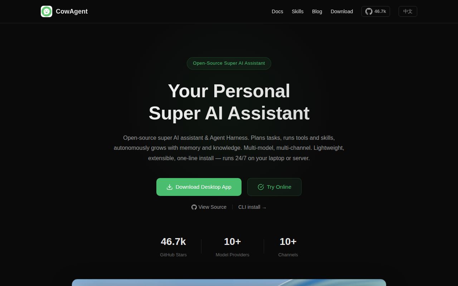
Task: Switch language to 中文
Action: (408, 11)
